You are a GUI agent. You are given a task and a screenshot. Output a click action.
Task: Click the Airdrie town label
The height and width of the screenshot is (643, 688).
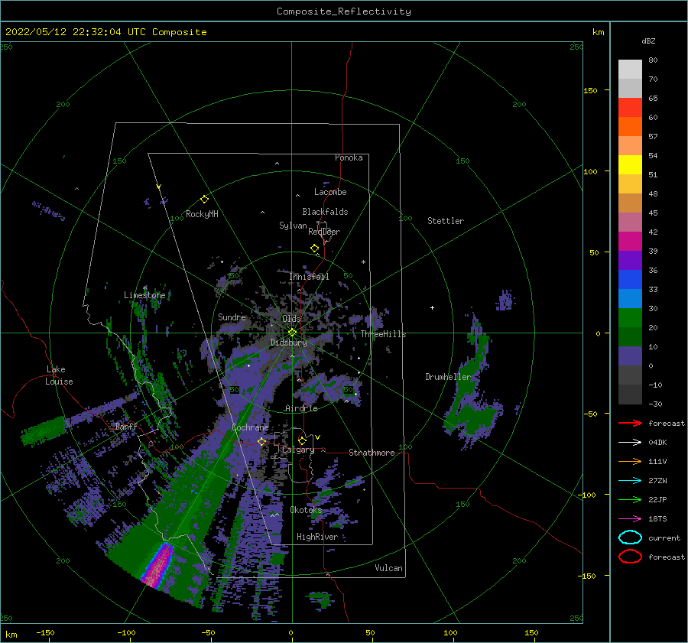(x=301, y=408)
